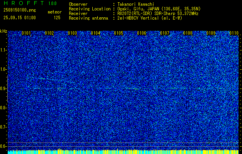Image resolution: width=242 pixels, height=154 pixels.
Task: Click the kHz axis unit label
Action: [x=3, y=32]
